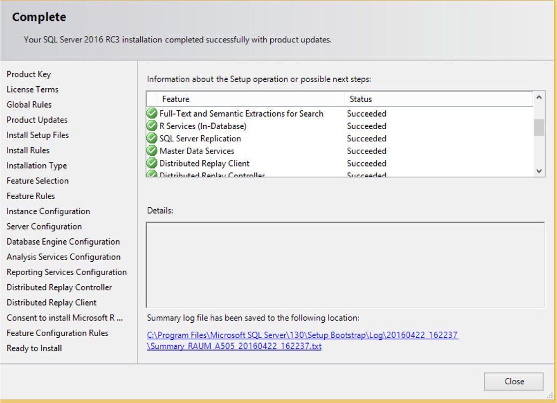Click the Succeeded status for Full-Text and Semantic Extractions

pyautogui.click(x=367, y=113)
